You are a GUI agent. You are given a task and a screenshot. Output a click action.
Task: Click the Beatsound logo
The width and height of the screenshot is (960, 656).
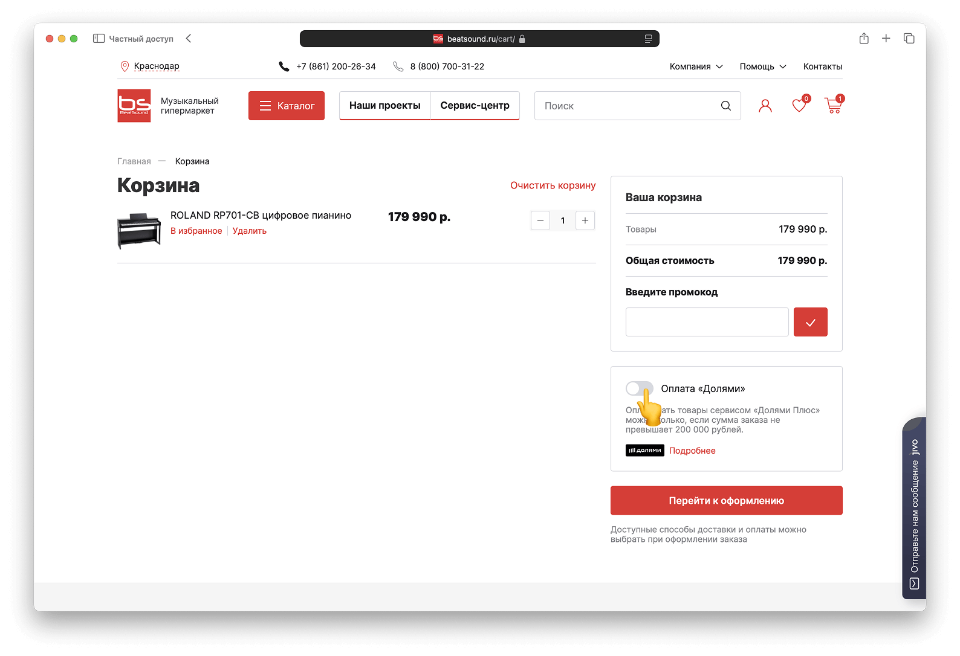[x=134, y=106]
